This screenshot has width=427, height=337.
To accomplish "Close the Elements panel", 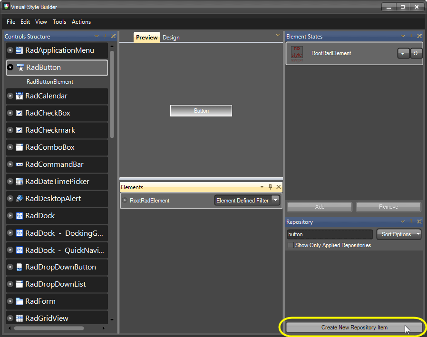I will pos(279,187).
